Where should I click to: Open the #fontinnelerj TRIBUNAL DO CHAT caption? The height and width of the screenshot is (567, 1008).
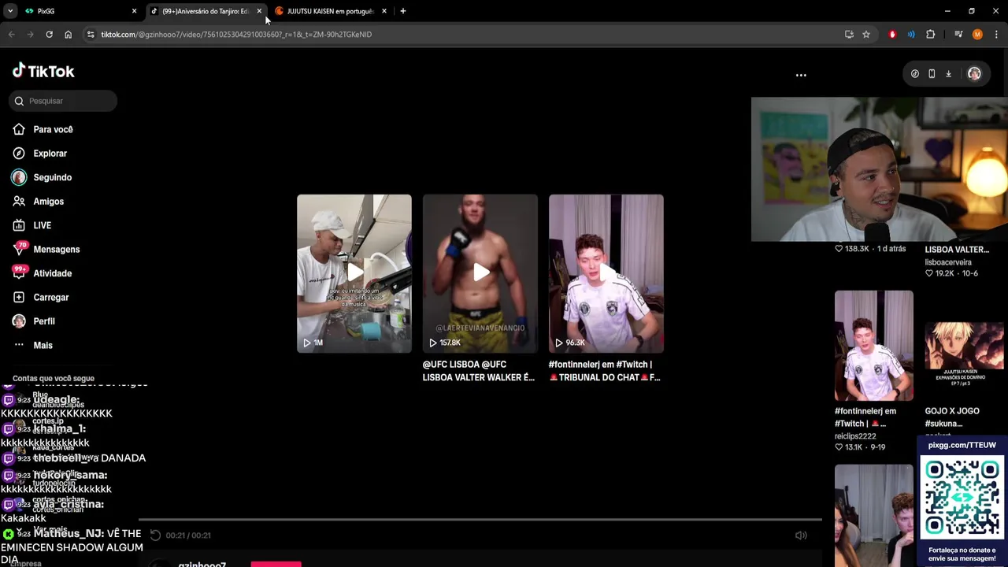[x=605, y=371]
